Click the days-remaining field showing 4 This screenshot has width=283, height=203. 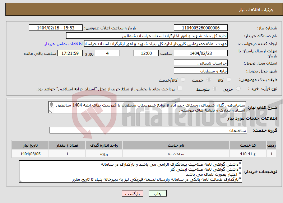(x=107, y=53)
